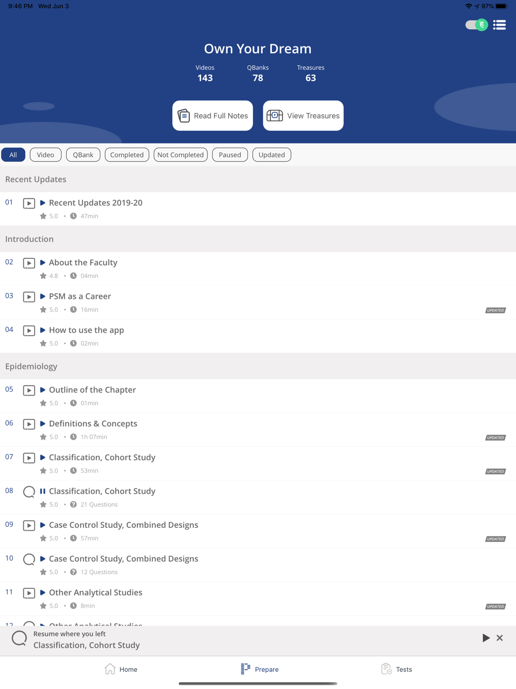
Task: Tap Wi-Fi icon in status bar
Action: [469, 6]
